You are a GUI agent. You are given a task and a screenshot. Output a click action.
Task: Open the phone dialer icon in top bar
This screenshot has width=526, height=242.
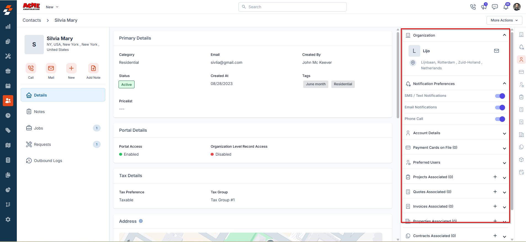click(473, 7)
